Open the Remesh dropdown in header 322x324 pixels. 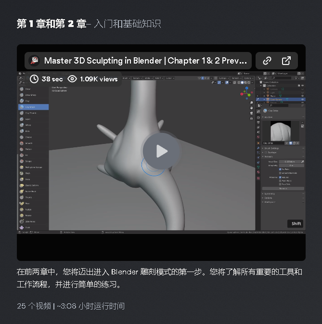[236, 78]
